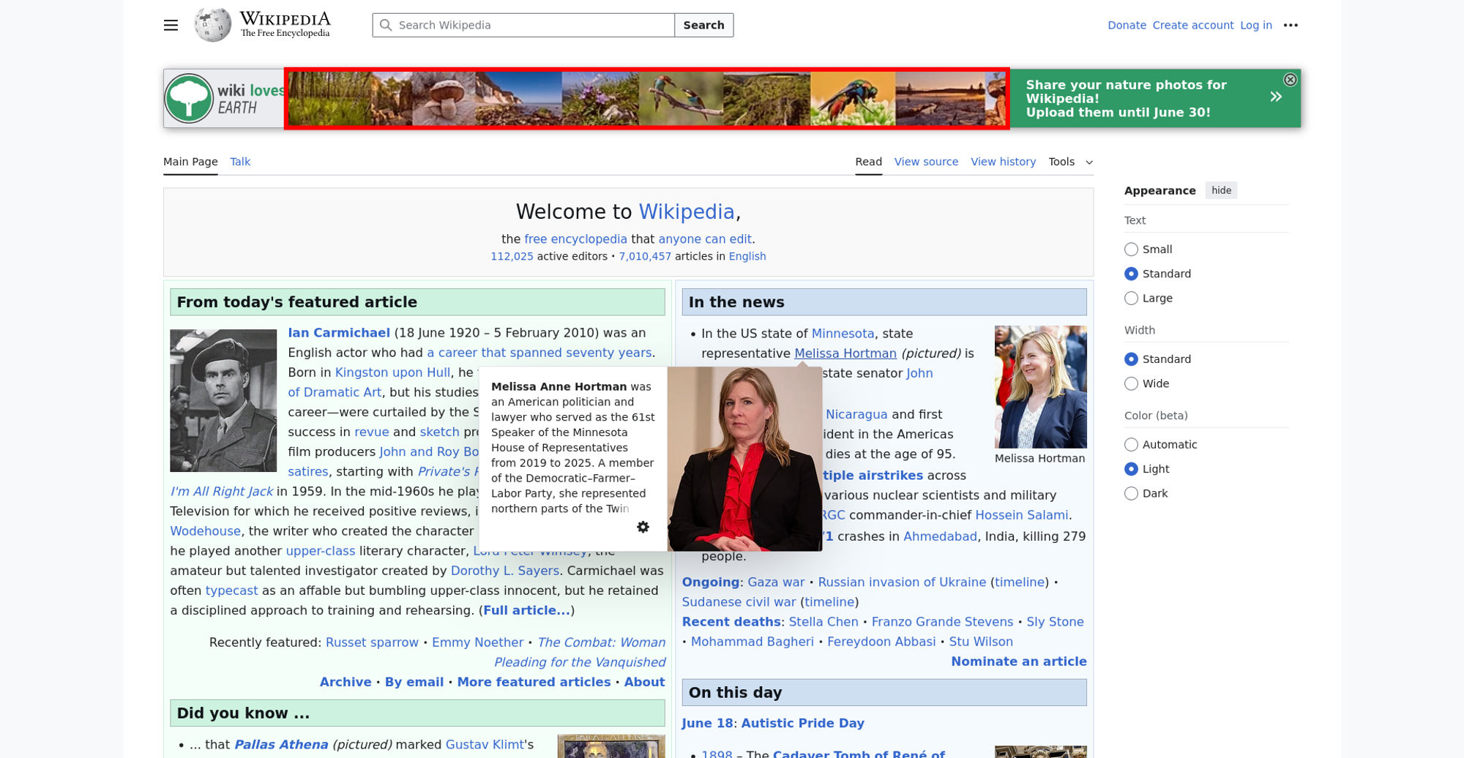Open the Sly Stone link
1464x758 pixels.
pyautogui.click(x=1055, y=622)
